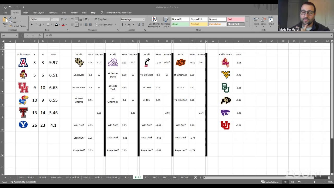Open Format as Table gallery
This screenshot has height=188, width=334.
165,22
